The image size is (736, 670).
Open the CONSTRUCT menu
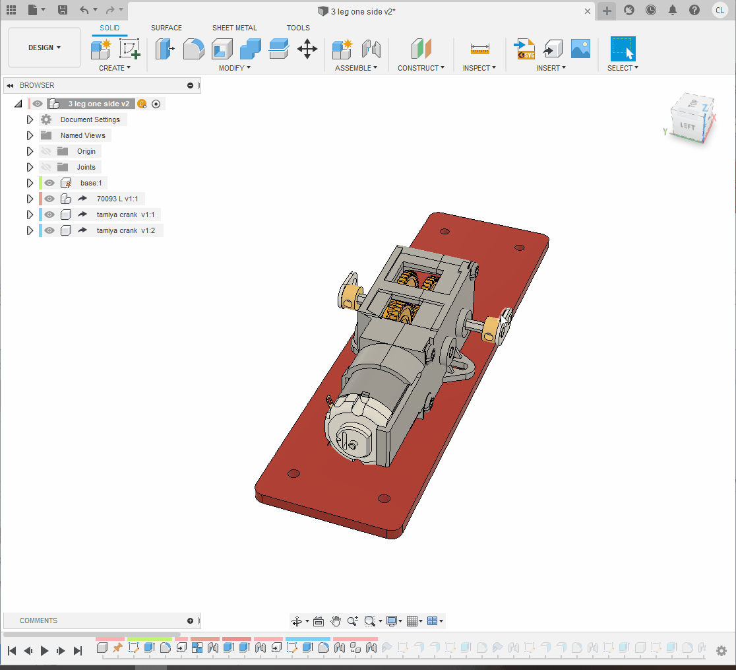pos(421,68)
